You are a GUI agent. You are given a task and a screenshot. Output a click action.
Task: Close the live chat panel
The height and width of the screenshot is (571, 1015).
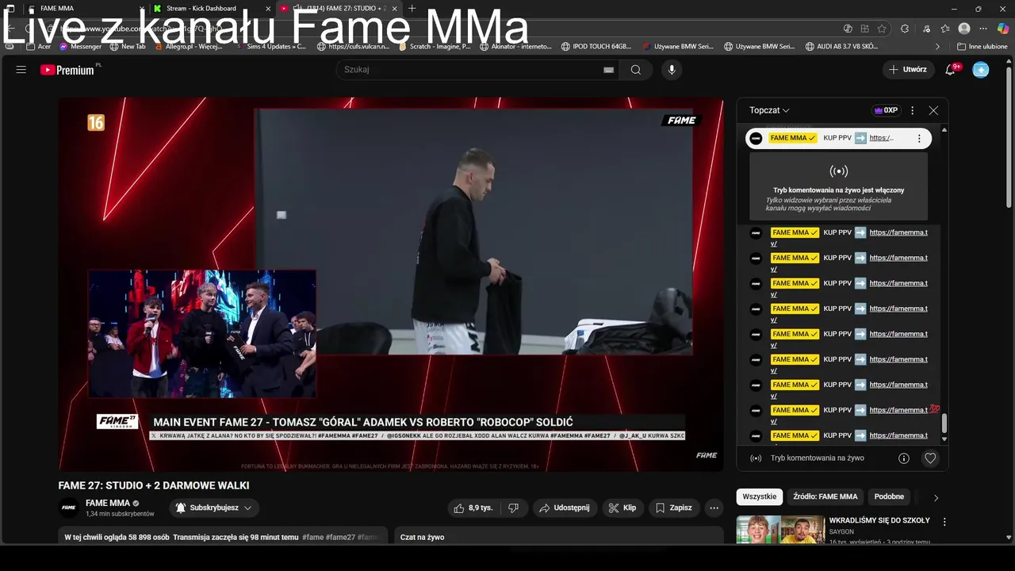coord(933,110)
